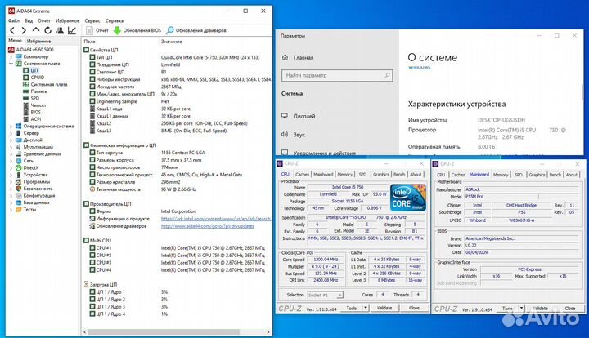This screenshot has width=589, height=338.
Task: Click Поле column header in AIDA64
Action: click(89, 41)
